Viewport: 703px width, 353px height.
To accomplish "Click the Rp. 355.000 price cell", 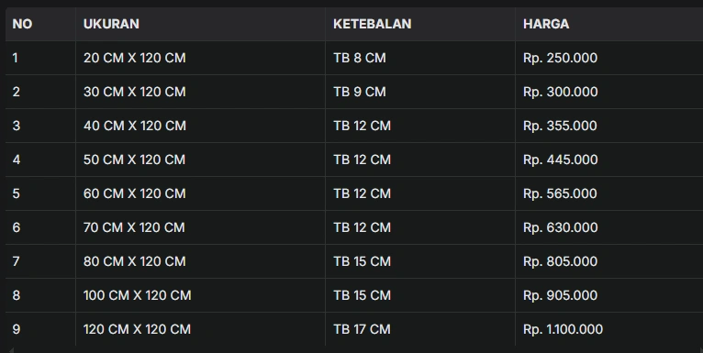I will (609, 126).
